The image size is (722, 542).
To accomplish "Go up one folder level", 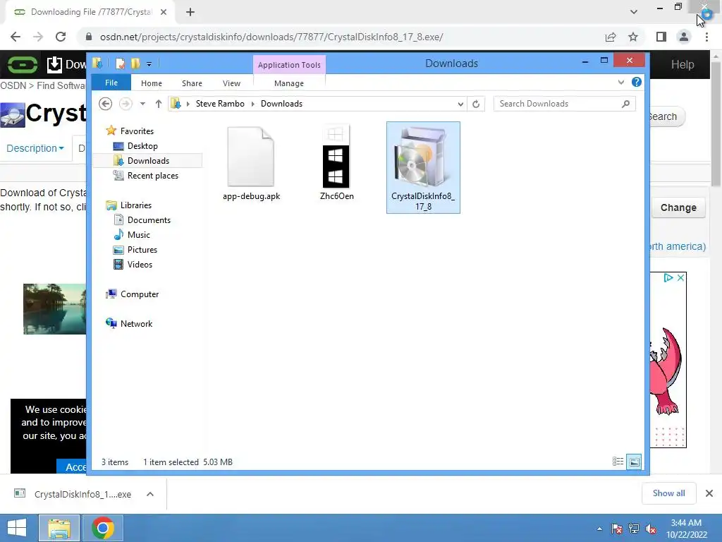I will tap(159, 104).
